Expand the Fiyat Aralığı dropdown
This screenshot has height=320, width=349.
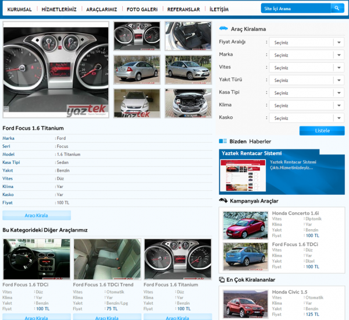[x=307, y=42]
